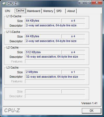Click the L2 Cache 512 KBytes field

[43, 52]
